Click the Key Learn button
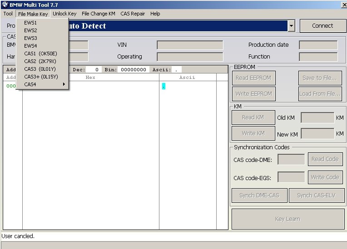The width and height of the screenshot is (347, 249). [x=288, y=219]
